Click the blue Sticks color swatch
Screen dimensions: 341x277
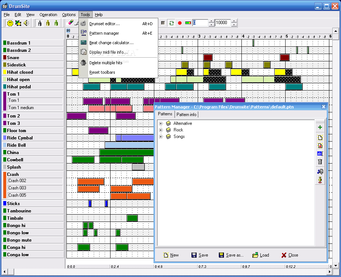(5, 203)
